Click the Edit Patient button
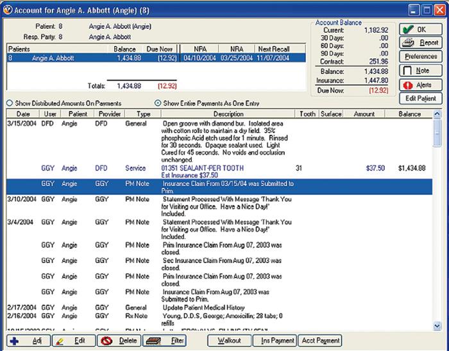 click(x=420, y=99)
